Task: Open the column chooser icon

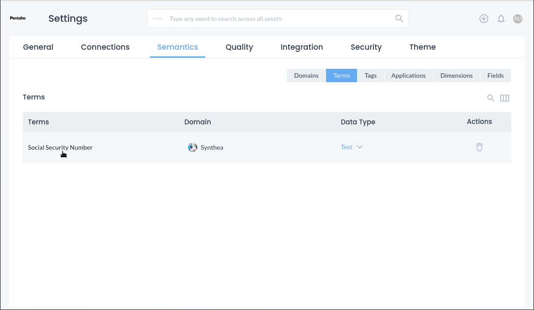Action: point(505,98)
